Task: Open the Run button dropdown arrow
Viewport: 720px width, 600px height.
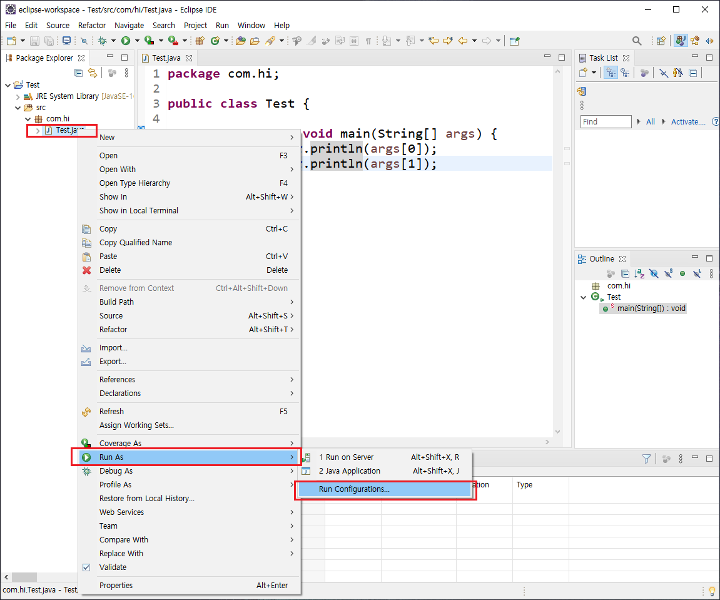Action: 137,41
